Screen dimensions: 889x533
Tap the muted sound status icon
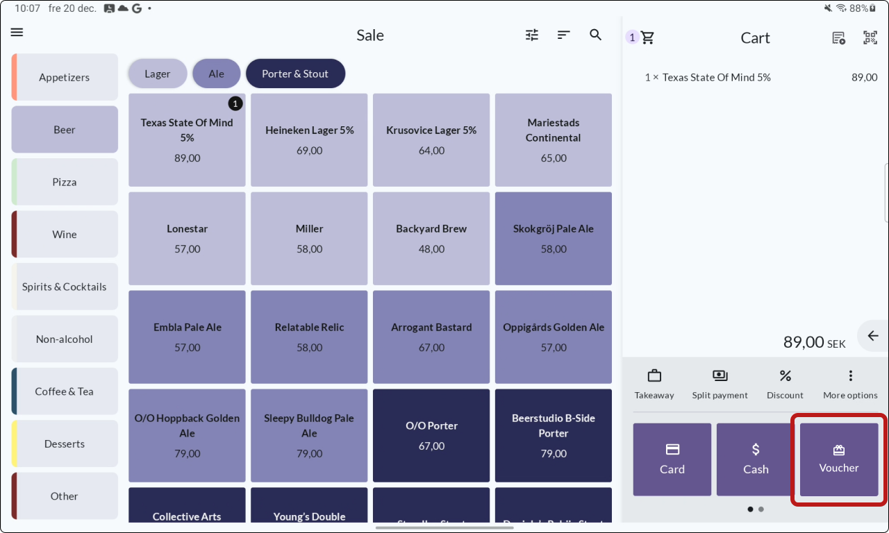828,8
